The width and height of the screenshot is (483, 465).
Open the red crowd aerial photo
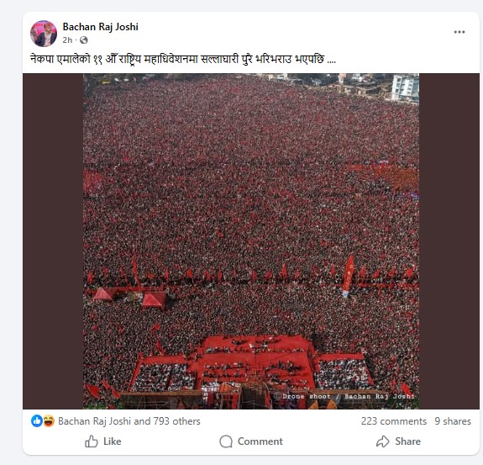tap(251, 241)
